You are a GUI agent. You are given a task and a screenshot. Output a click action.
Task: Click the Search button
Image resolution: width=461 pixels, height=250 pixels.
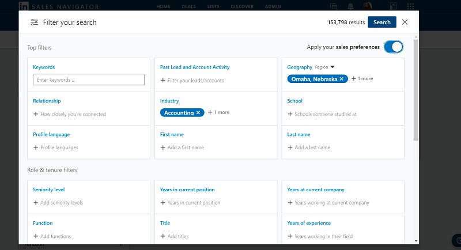pyautogui.click(x=381, y=22)
